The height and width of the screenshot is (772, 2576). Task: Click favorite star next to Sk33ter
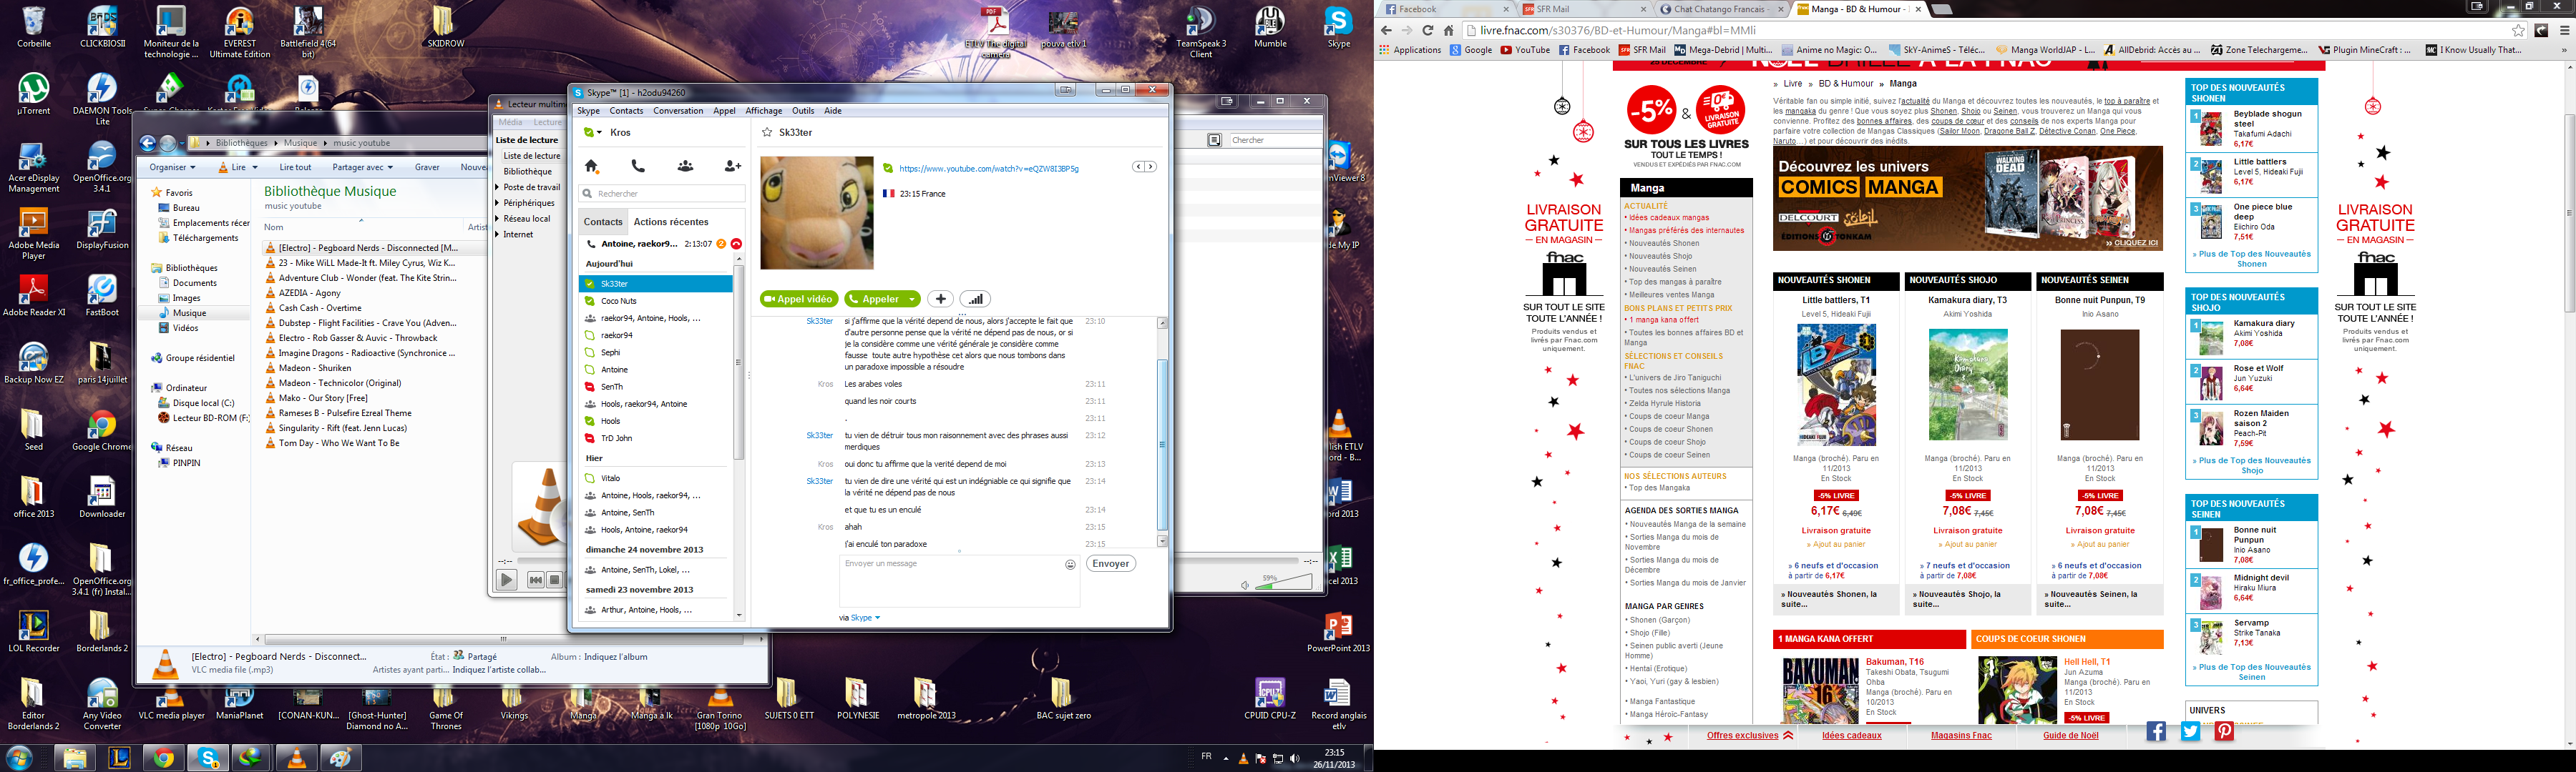767,132
